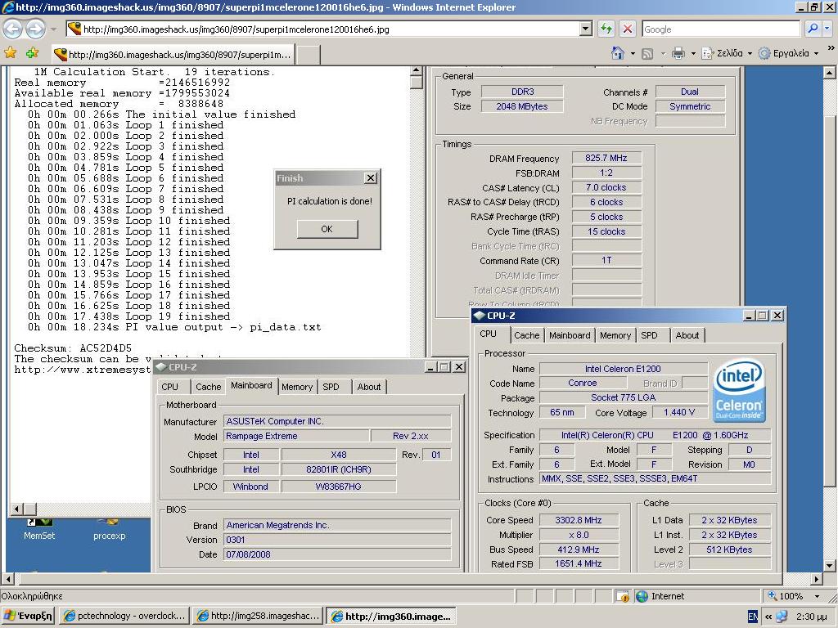
Task: Select About tab in left CPU-Z window
Action: click(369, 387)
